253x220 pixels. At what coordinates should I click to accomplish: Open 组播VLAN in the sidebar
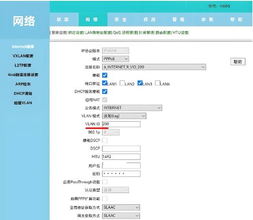23,103
